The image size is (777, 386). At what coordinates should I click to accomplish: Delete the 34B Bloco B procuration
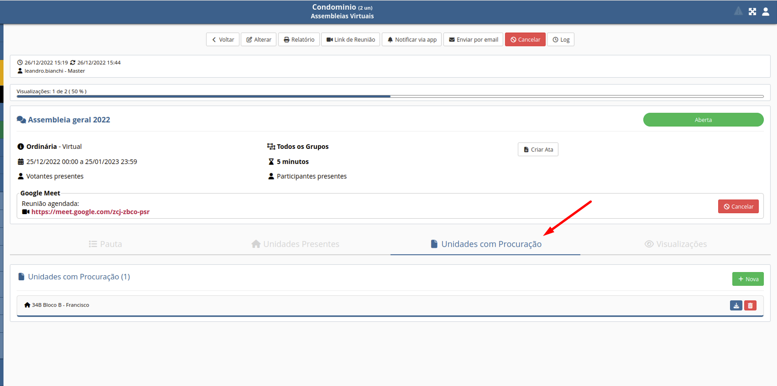tap(750, 306)
